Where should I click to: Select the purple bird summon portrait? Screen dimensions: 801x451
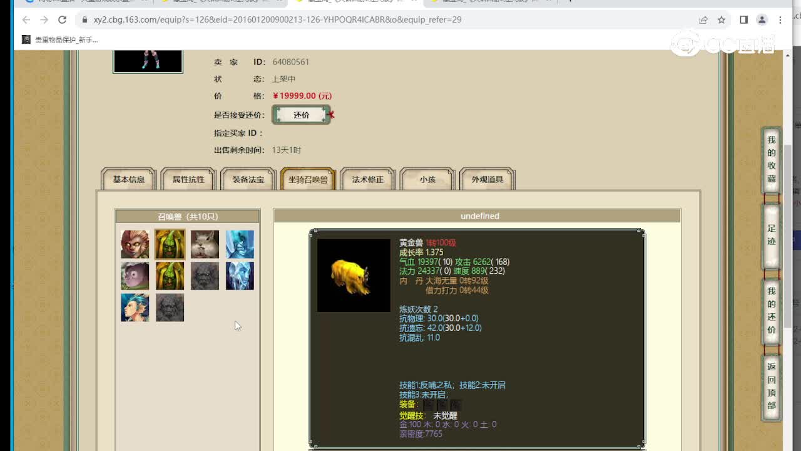[x=135, y=276]
